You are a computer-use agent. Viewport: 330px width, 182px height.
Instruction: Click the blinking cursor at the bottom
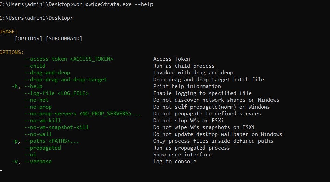tap(1, 170)
